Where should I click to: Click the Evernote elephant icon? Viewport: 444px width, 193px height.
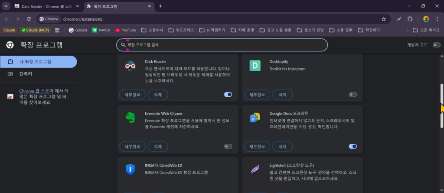(130, 118)
